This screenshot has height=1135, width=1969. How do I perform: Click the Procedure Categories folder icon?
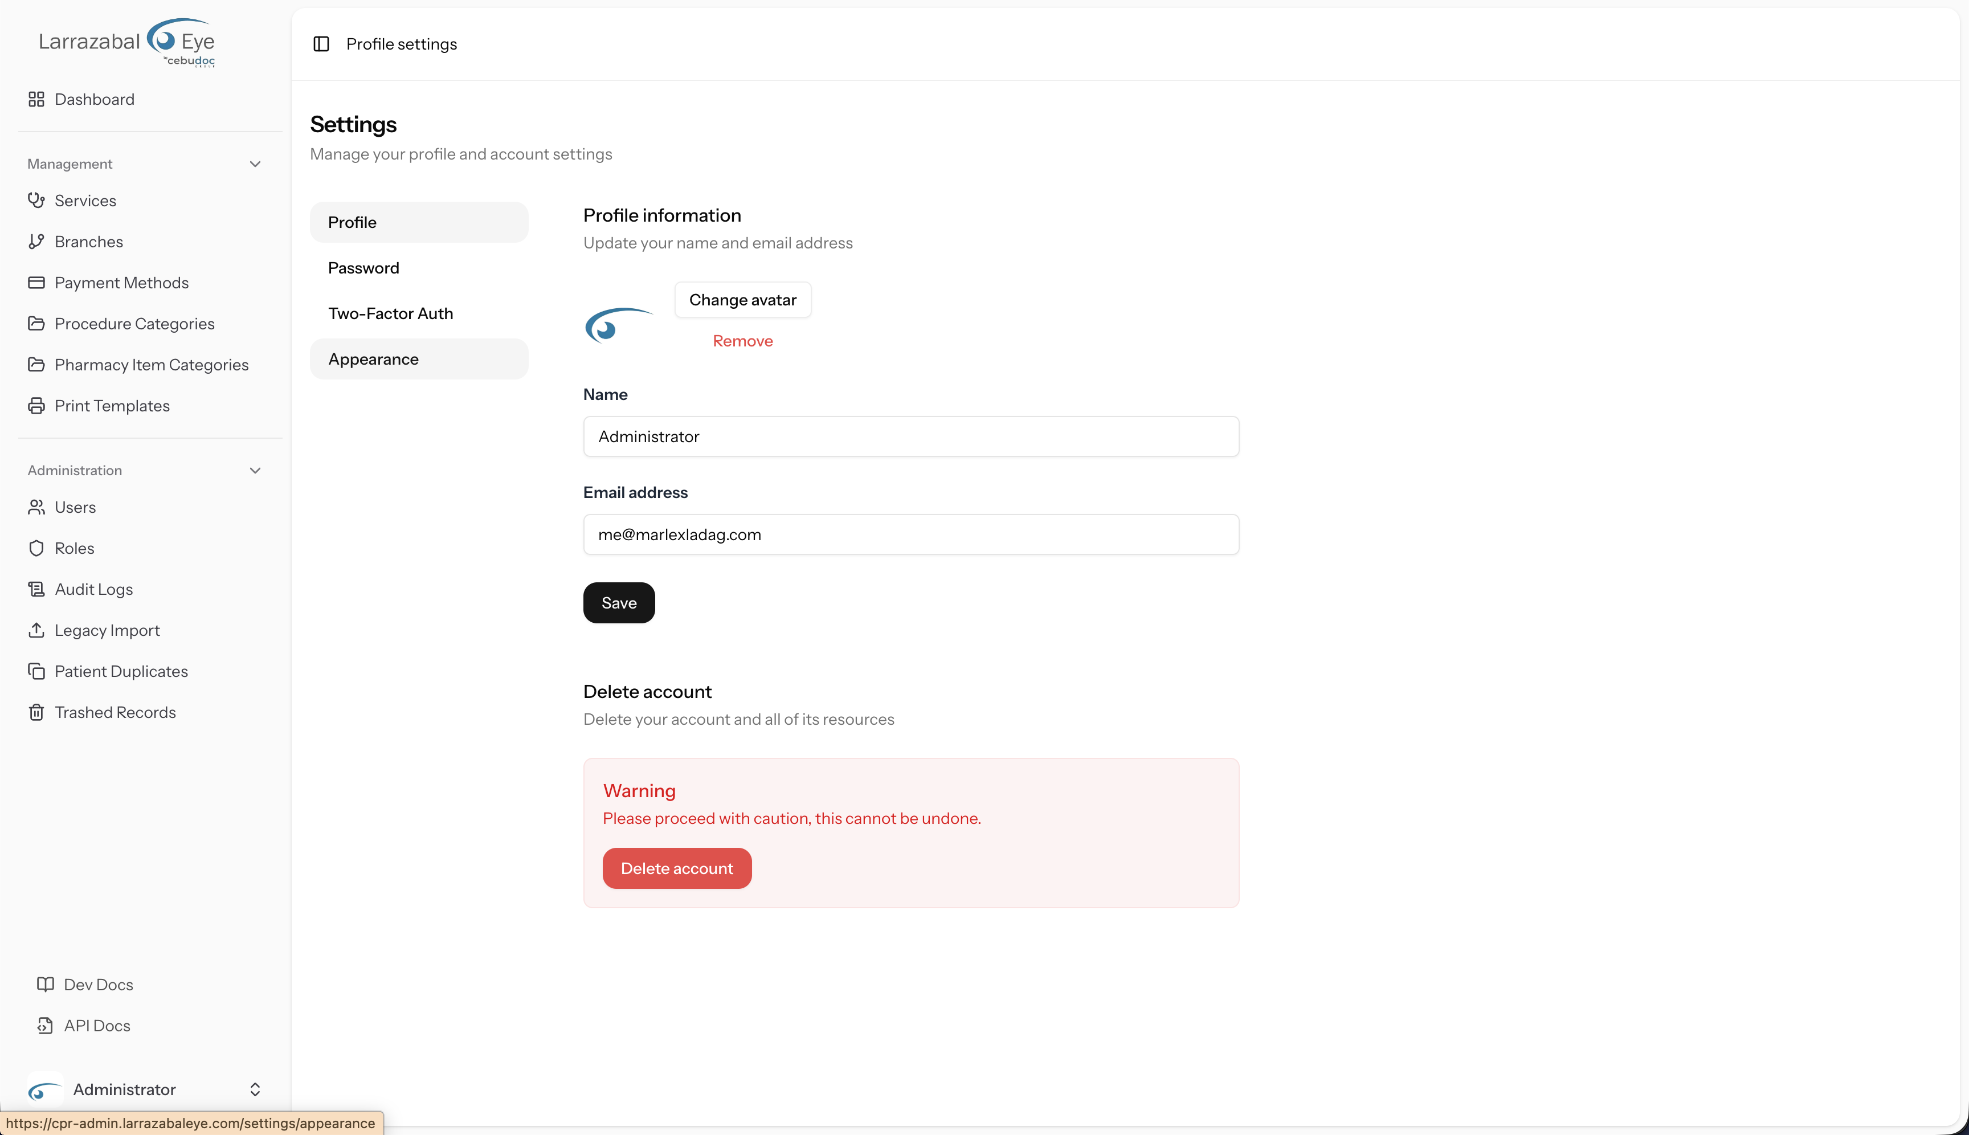click(x=36, y=324)
